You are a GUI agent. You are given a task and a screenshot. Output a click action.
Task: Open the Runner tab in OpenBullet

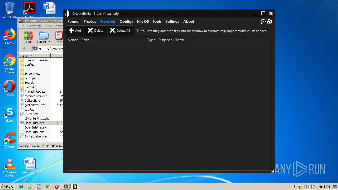73,21
